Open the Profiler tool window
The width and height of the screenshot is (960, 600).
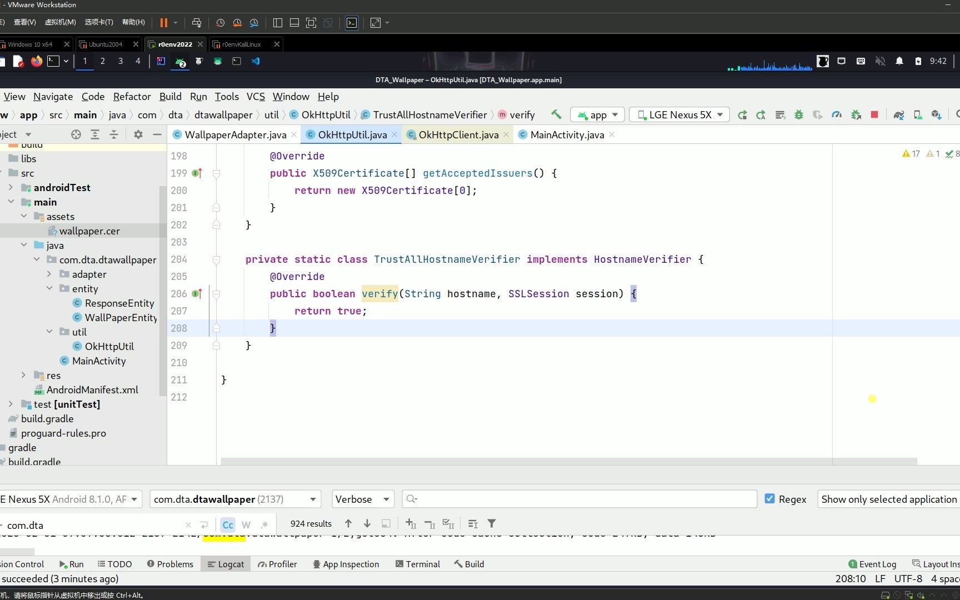tap(277, 564)
